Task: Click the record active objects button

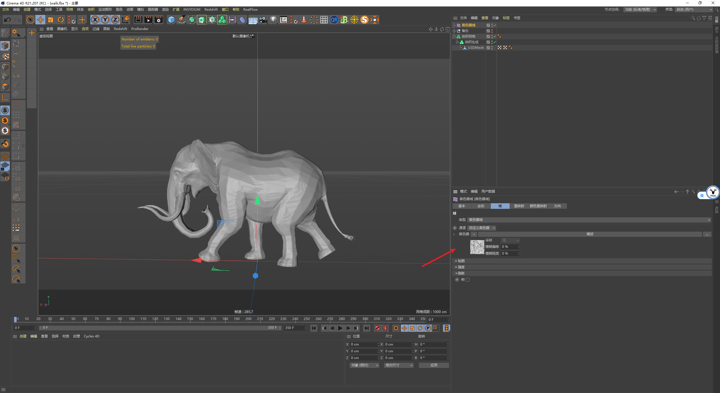Action: (377, 328)
